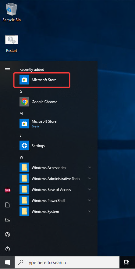
Task: Launch Google Chrome from the app list
Action: pos(55,102)
